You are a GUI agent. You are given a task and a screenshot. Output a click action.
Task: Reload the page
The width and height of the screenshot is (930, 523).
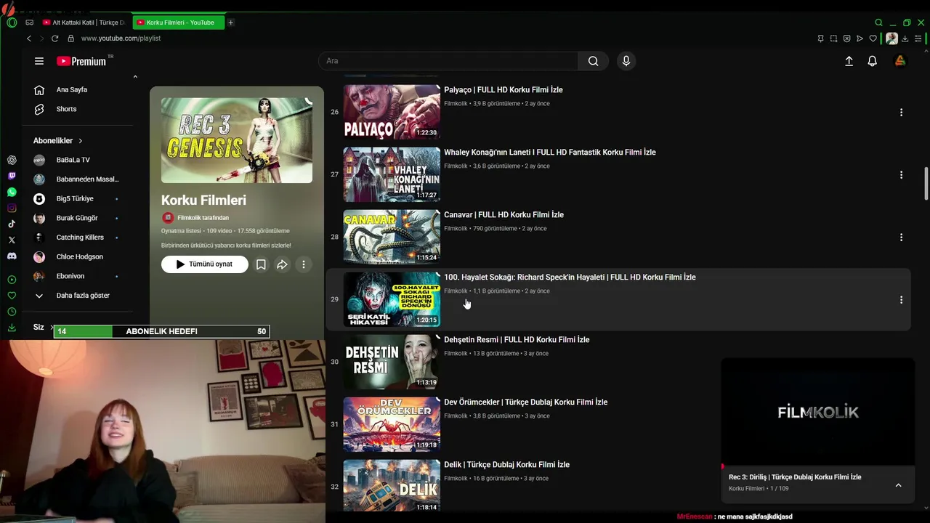pyautogui.click(x=54, y=38)
